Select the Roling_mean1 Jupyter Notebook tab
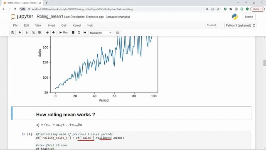Image resolution: width=266 pixels, height=150 pixels. [22, 3]
